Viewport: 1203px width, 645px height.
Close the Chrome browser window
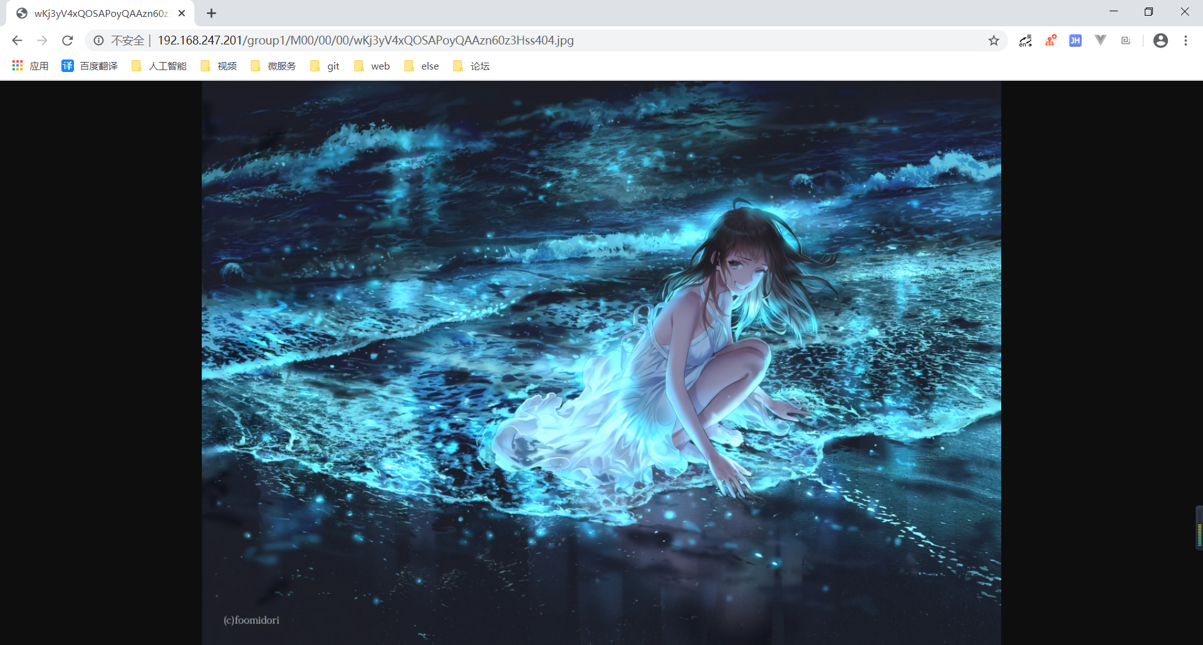point(1184,12)
